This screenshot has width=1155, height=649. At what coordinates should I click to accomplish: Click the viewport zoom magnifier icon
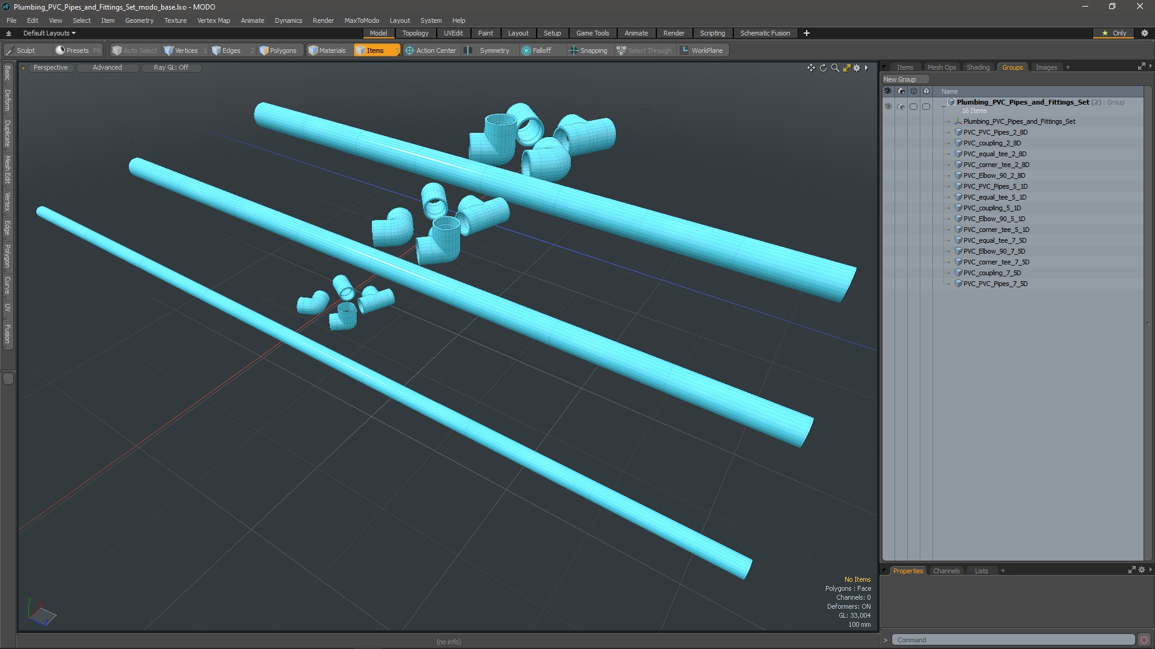[835, 68]
